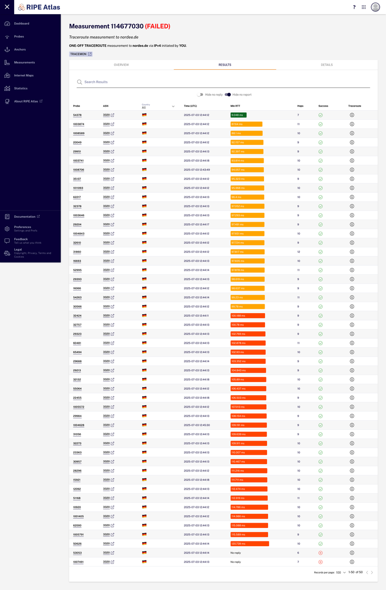Image resolution: width=386 pixels, height=590 pixels.
Task: Open the user profile avatar
Action: (x=376, y=7)
